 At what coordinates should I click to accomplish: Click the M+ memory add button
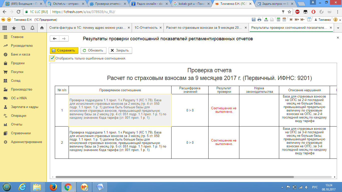[x=297, y=20]
